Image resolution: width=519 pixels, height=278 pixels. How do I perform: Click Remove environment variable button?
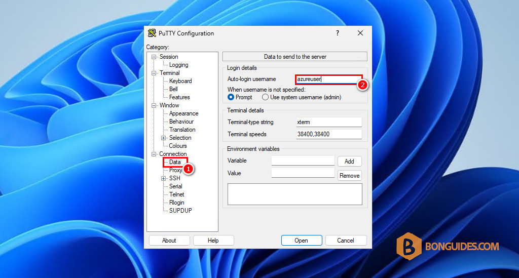pos(350,176)
